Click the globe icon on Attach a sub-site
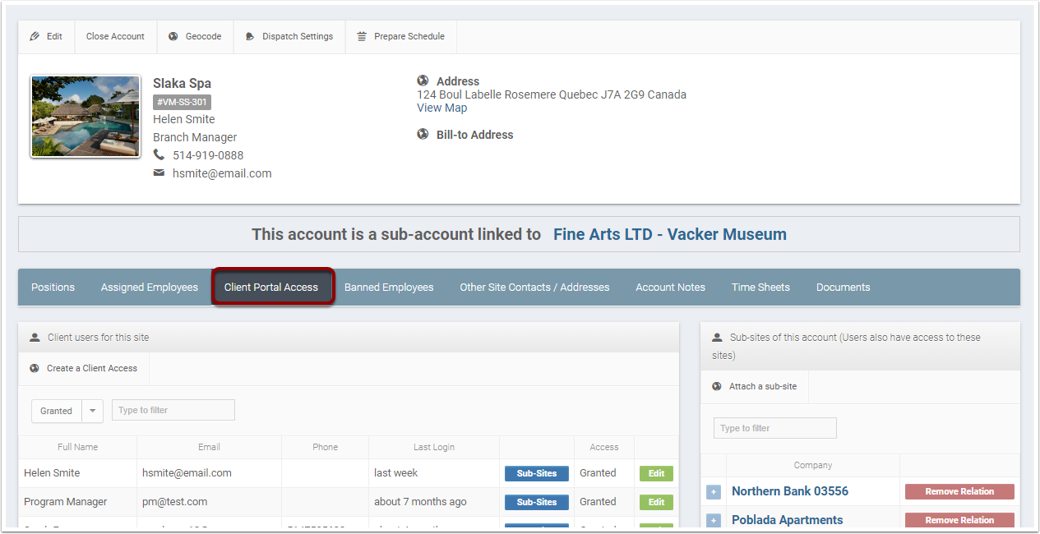Image resolution: width=1040 pixels, height=534 pixels. [715, 386]
